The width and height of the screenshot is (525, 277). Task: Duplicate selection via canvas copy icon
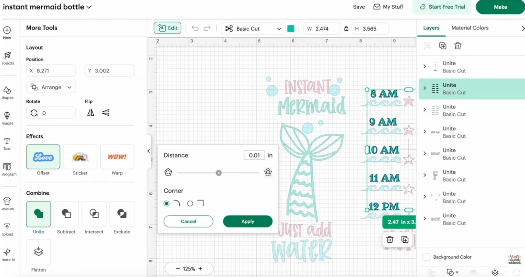(x=405, y=239)
